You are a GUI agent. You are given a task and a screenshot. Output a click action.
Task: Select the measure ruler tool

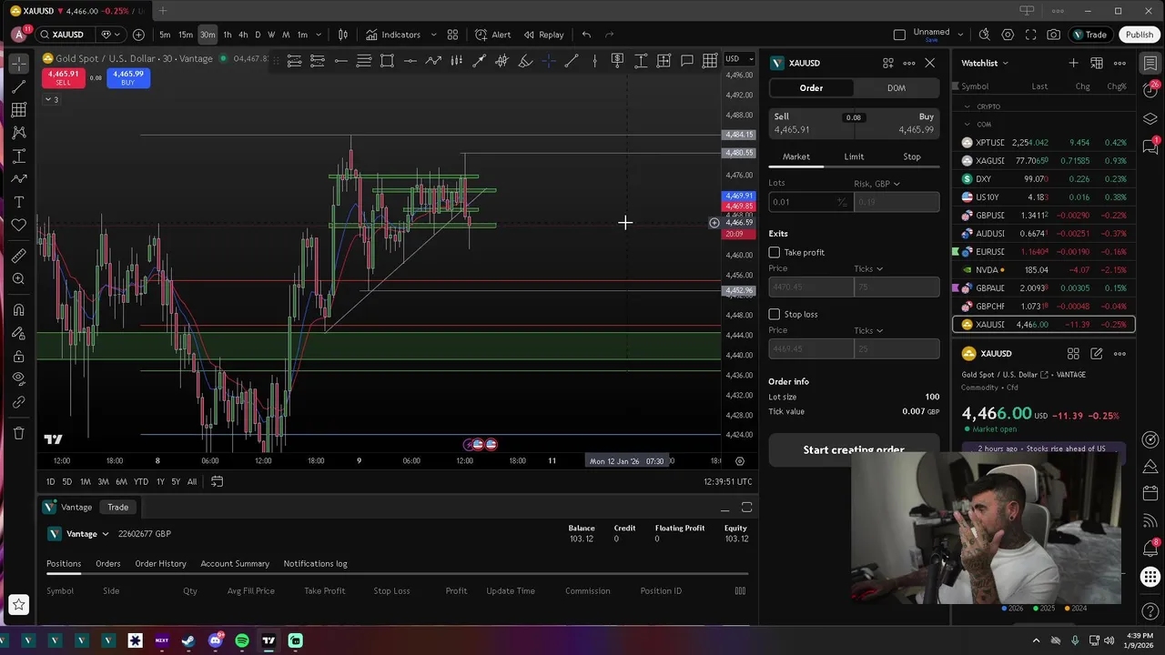click(x=18, y=256)
